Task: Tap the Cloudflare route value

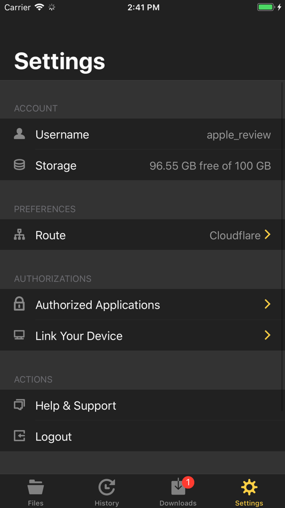Action: 235,235
